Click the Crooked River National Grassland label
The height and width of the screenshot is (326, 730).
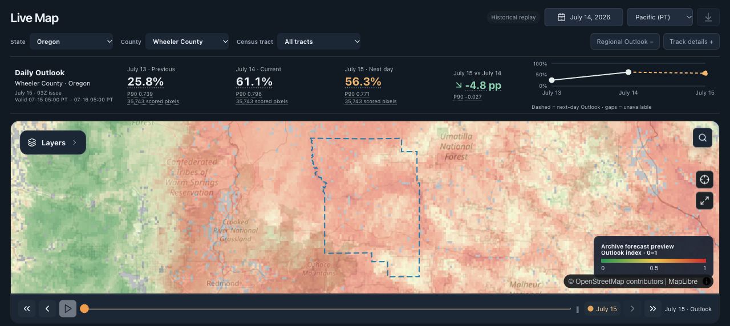pyautogui.click(x=235, y=230)
